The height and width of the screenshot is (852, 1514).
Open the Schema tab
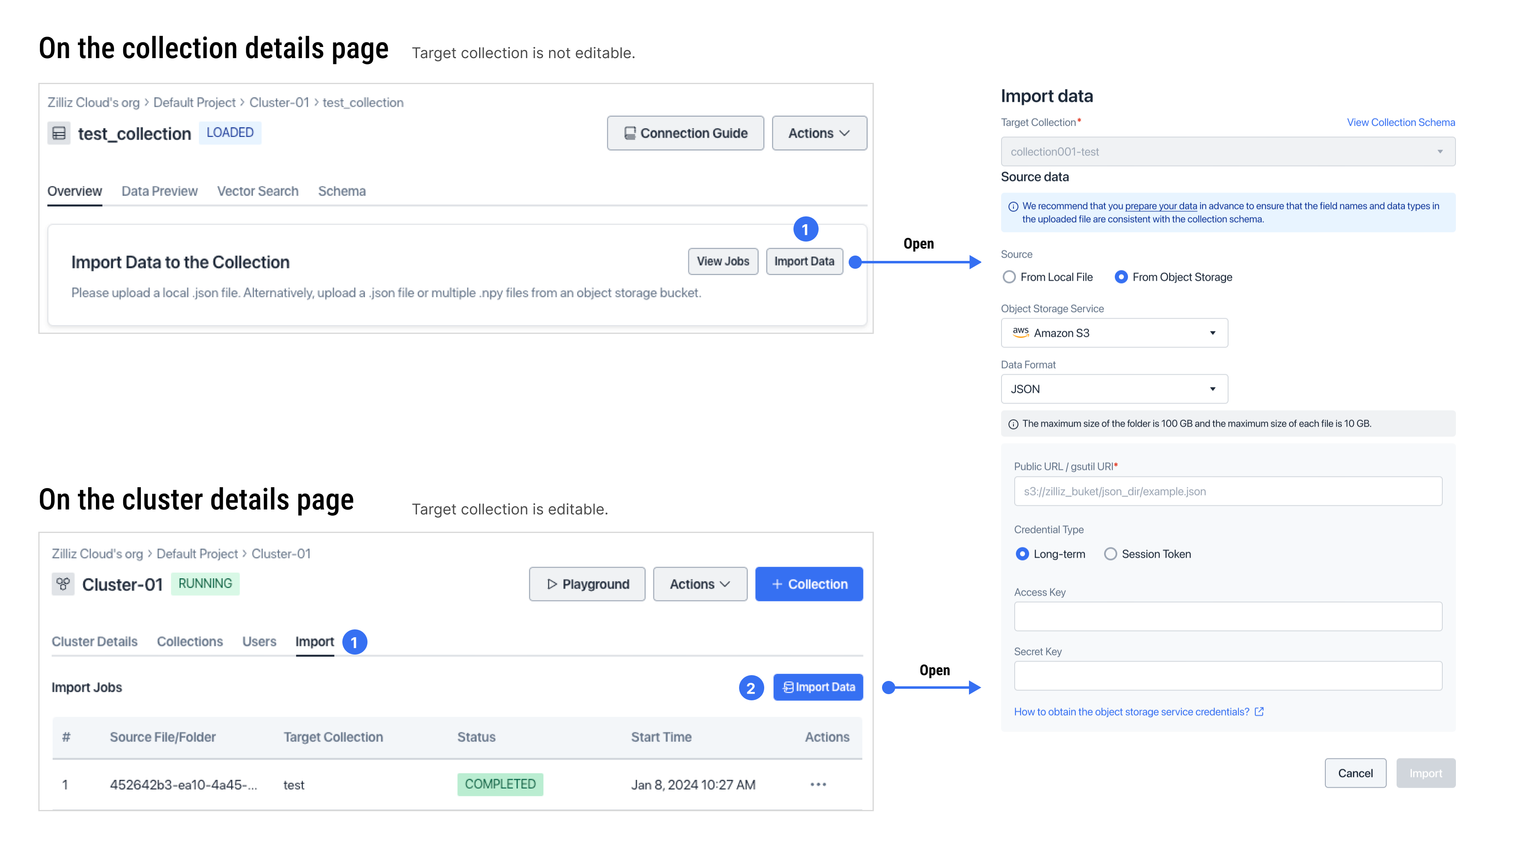click(x=342, y=191)
